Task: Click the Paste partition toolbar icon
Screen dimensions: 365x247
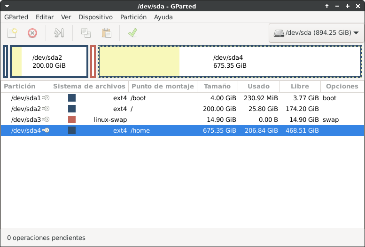Action: tap(107, 33)
